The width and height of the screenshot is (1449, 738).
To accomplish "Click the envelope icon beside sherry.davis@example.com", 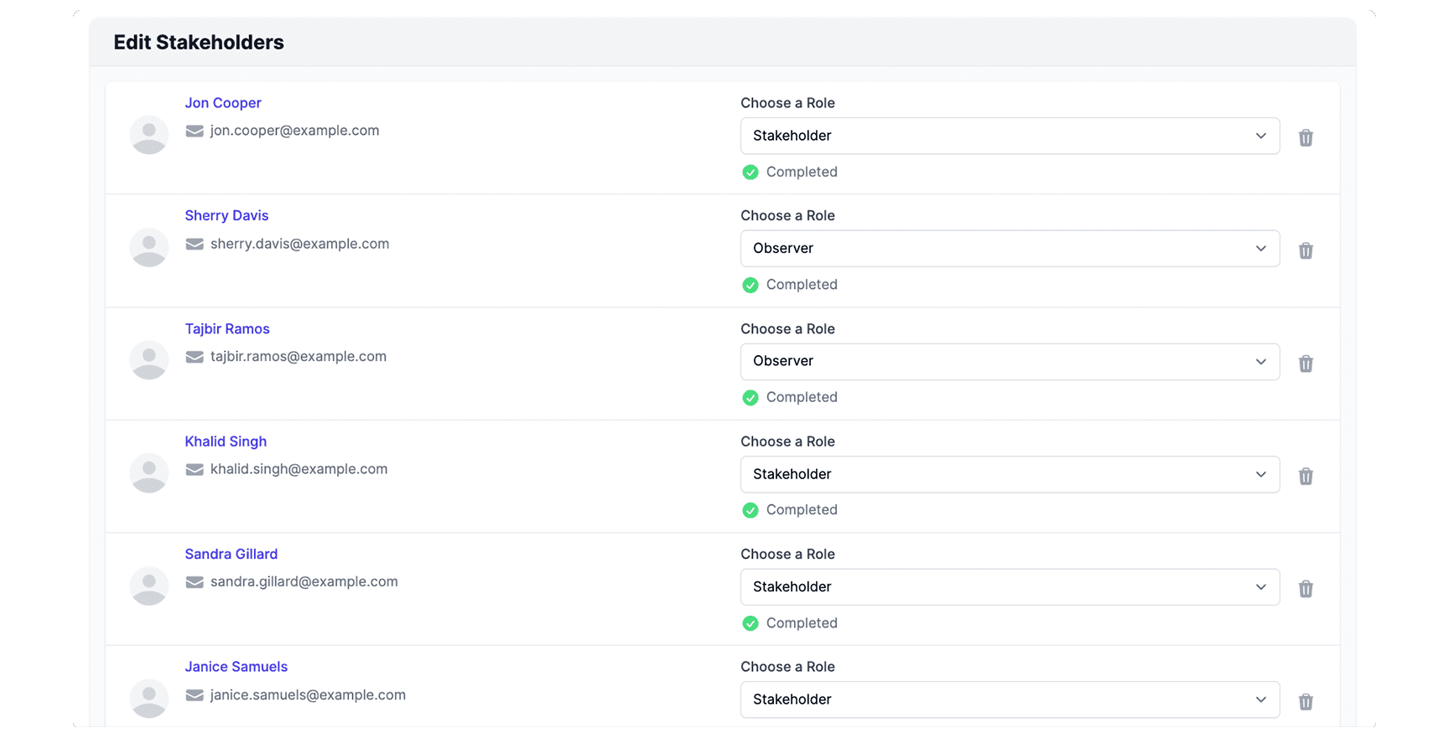I will coord(195,244).
